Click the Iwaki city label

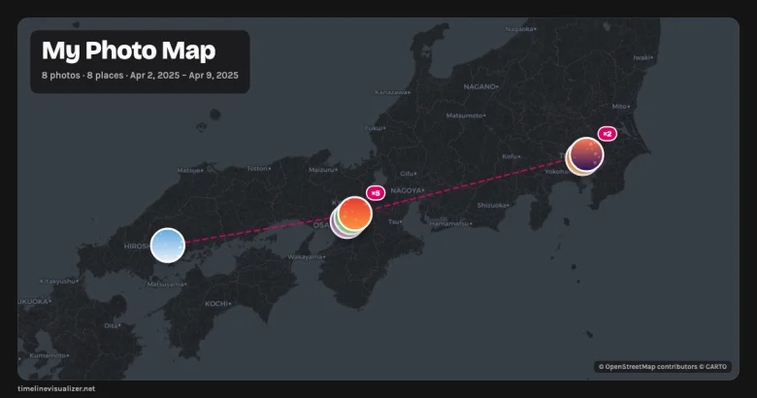click(642, 57)
